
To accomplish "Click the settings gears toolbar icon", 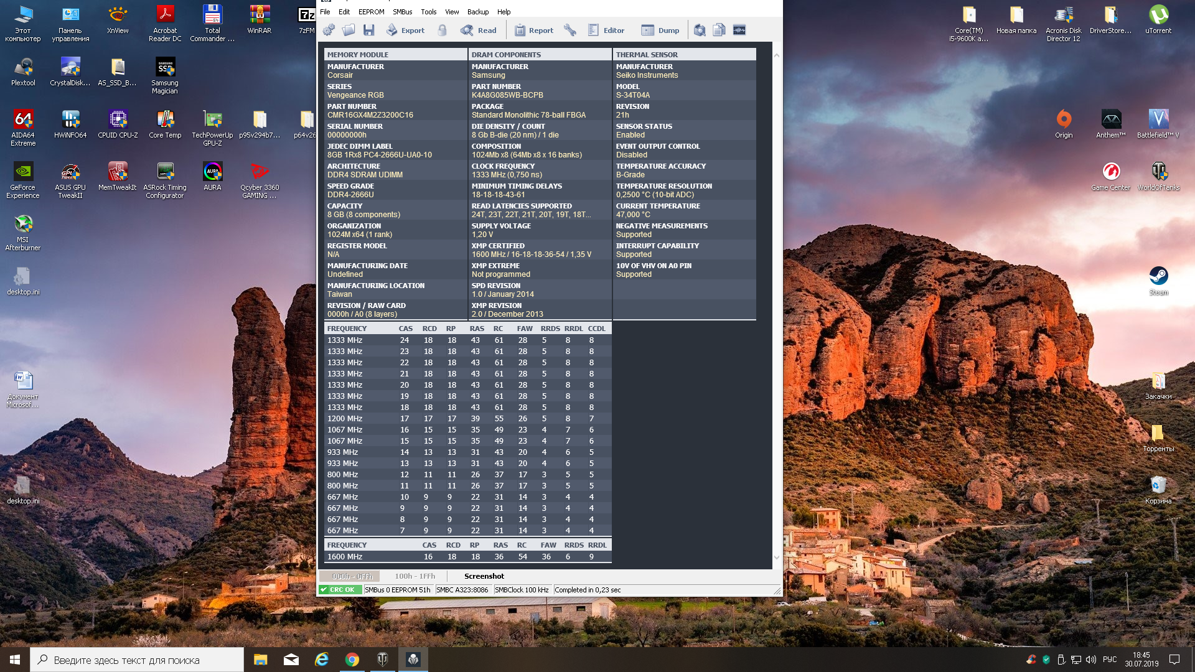I will tap(329, 30).
